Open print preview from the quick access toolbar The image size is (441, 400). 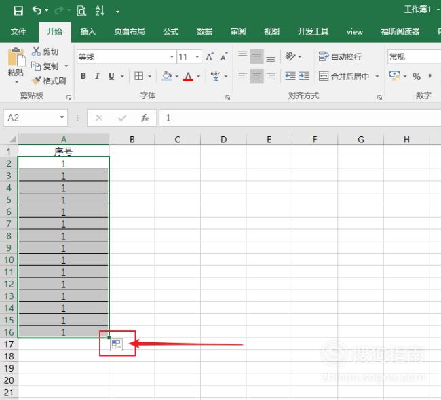81,11
